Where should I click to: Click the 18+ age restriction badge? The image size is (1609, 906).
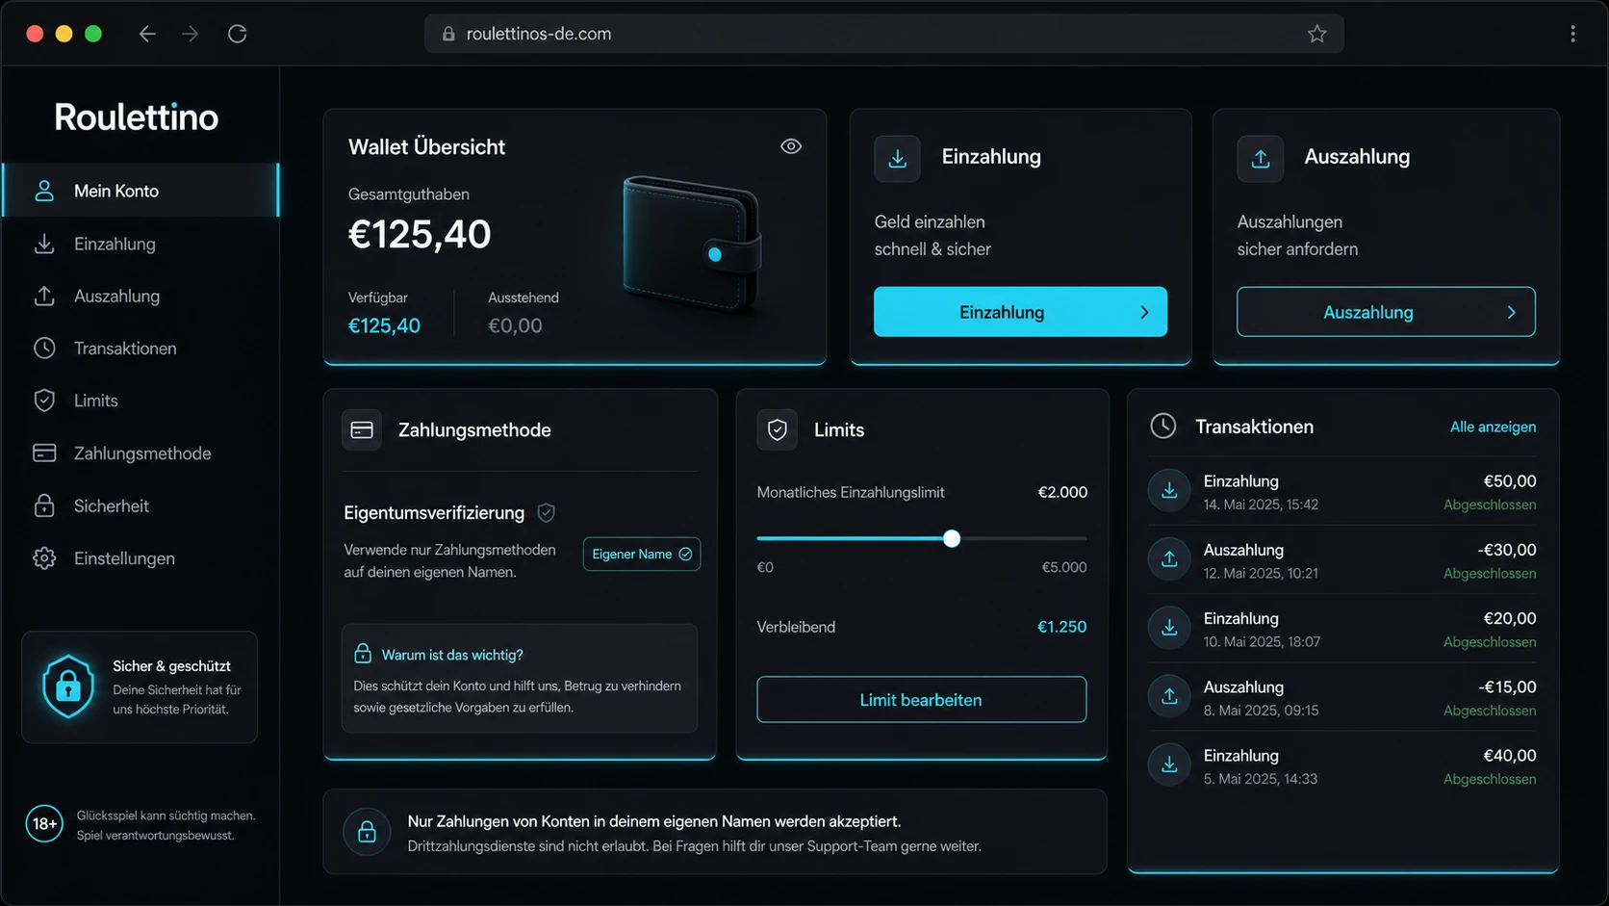coord(43,823)
